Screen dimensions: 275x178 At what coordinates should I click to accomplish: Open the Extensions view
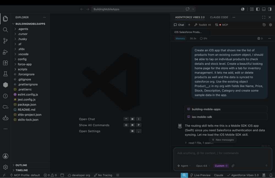5,63
